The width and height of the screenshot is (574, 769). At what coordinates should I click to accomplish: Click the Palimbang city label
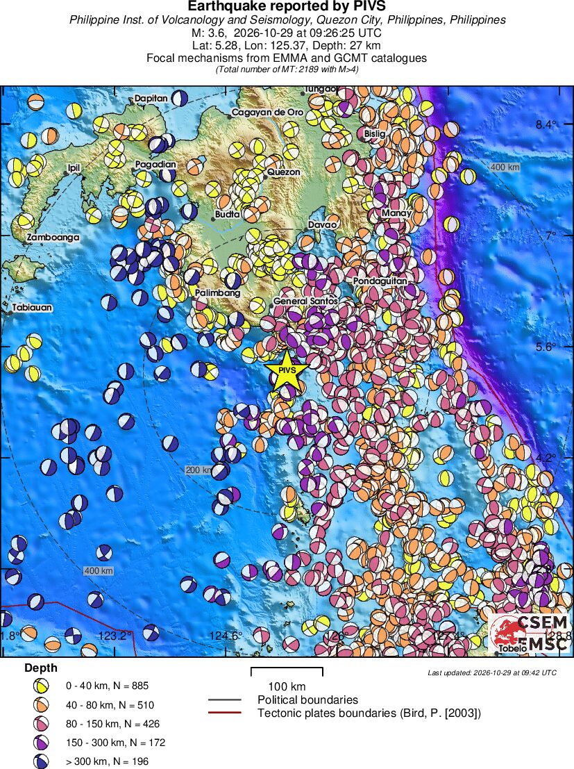[218, 292]
